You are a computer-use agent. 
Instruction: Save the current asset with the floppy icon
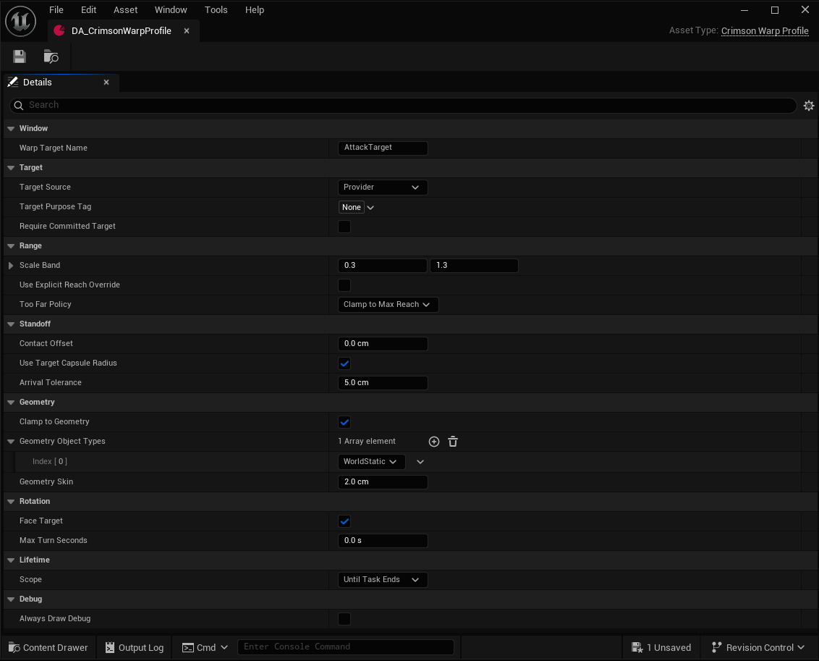point(20,56)
